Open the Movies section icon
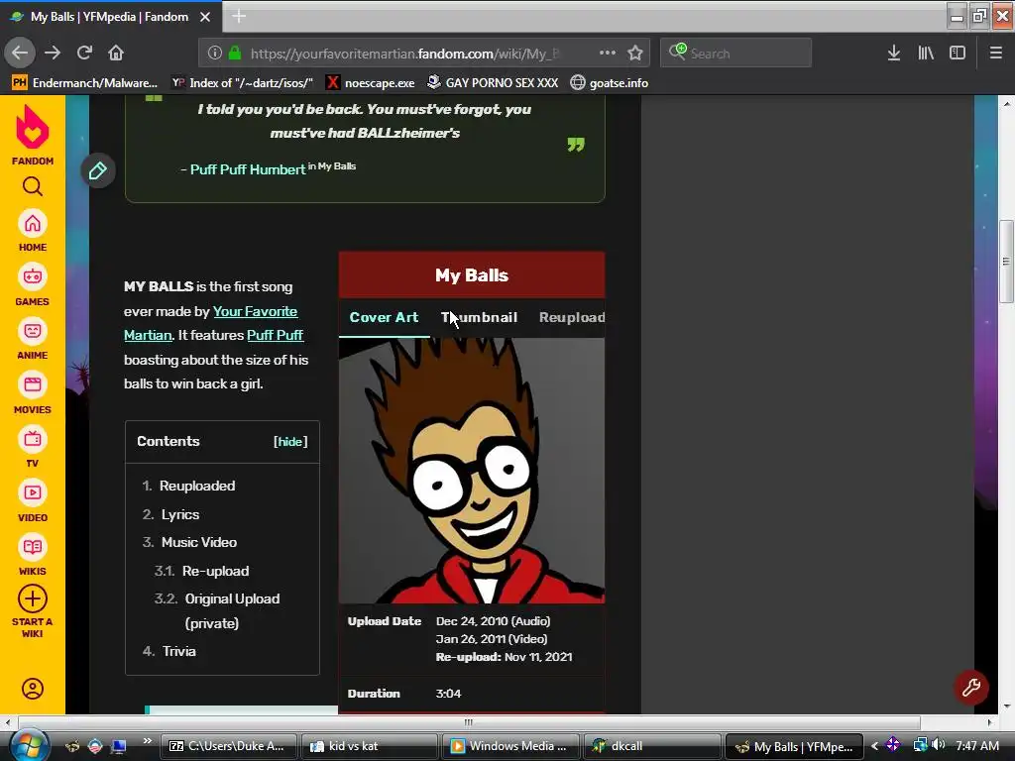This screenshot has height=761, width=1015. (33, 385)
